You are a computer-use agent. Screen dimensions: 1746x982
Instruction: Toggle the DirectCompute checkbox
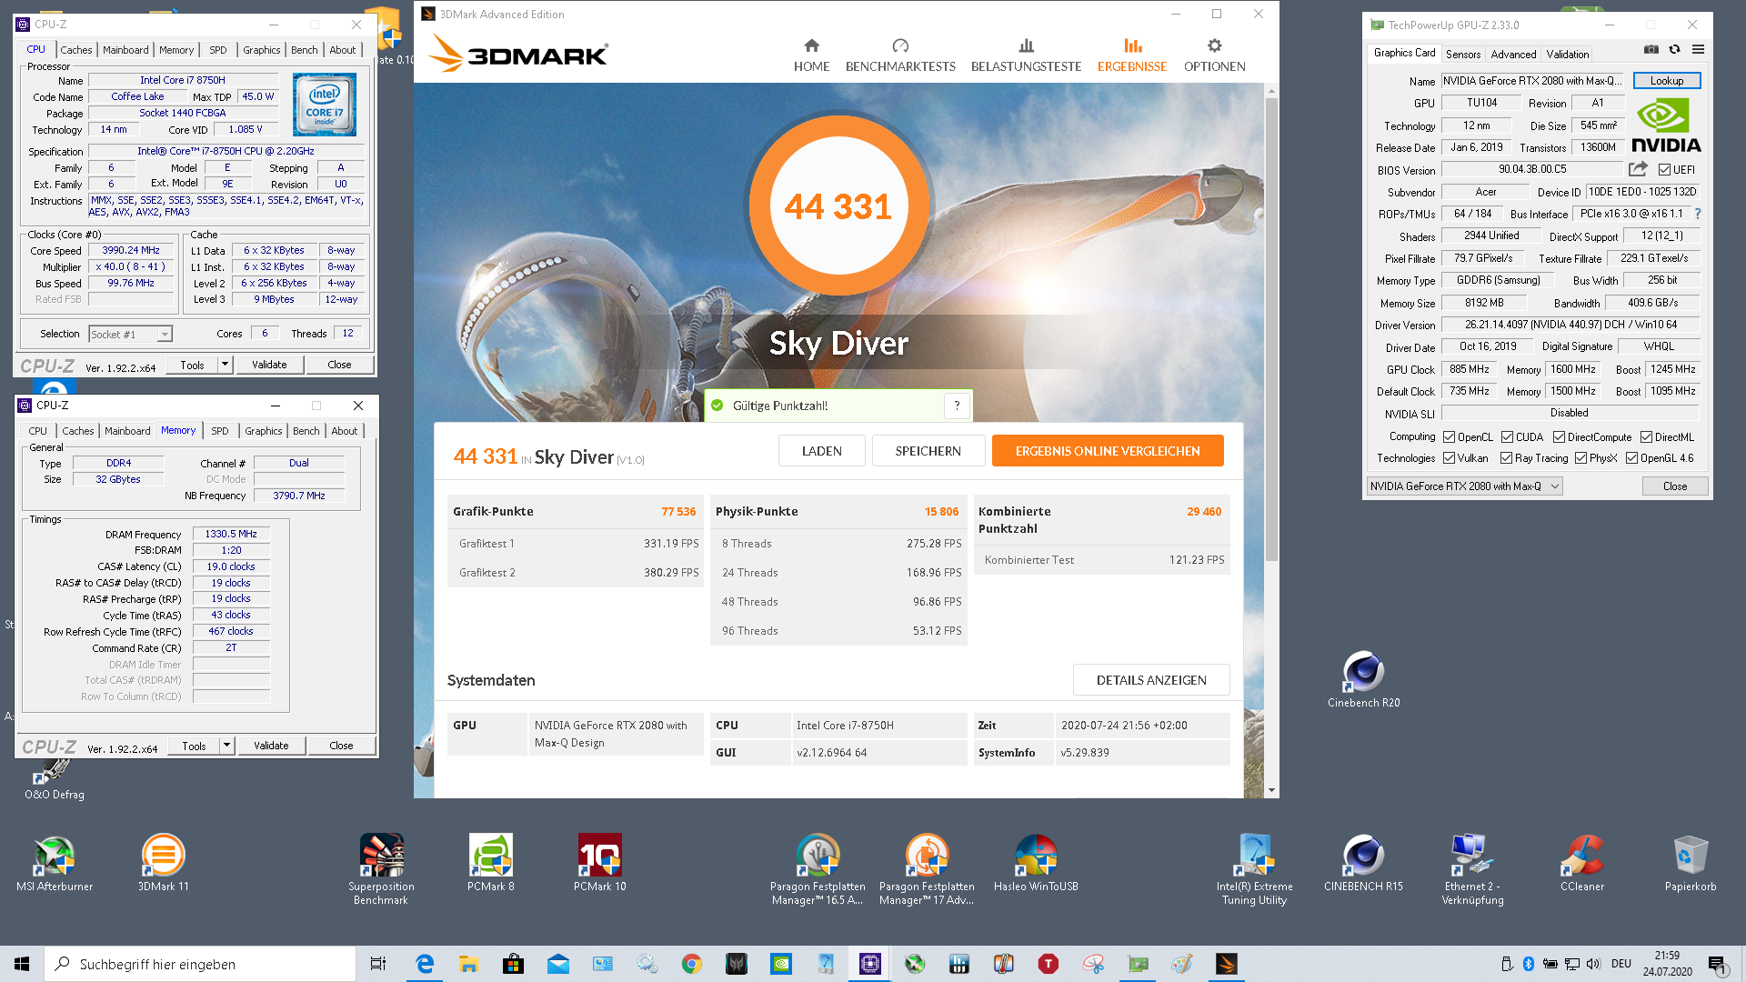pos(1559,437)
